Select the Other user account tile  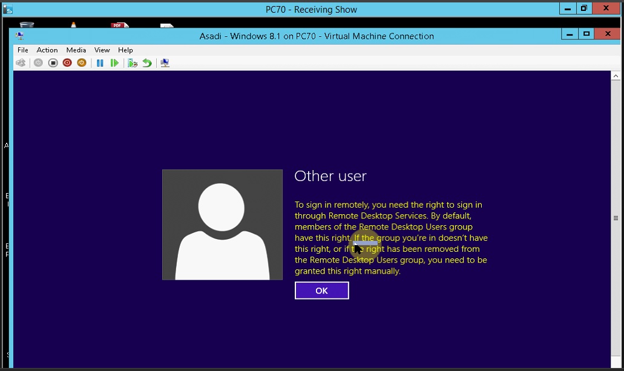pos(222,225)
